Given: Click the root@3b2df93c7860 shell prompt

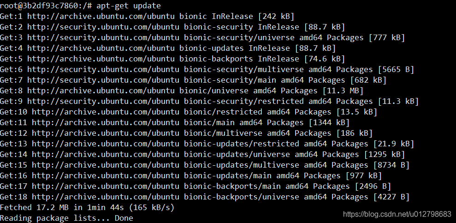Looking at the screenshot, I should [x=43, y=6].
